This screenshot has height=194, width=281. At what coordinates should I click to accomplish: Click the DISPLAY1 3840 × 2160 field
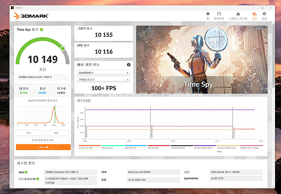(71, 181)
